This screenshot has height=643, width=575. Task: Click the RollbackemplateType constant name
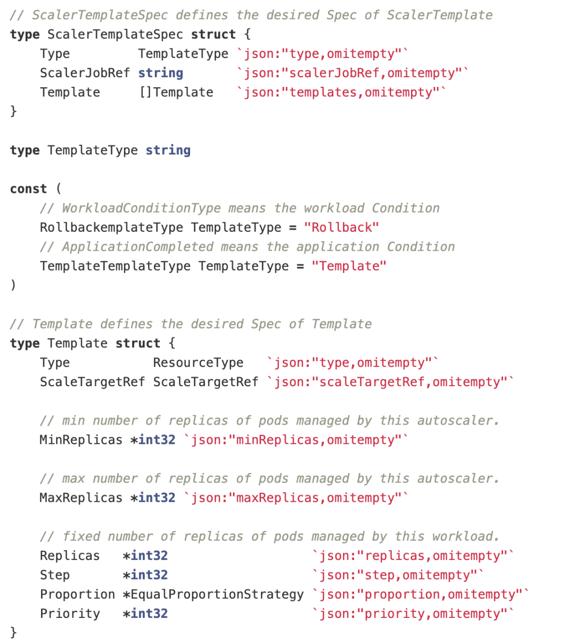111,227
